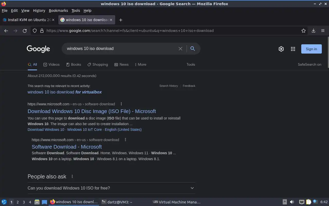Open clipboard manager tray icon

tap(308, 202)
